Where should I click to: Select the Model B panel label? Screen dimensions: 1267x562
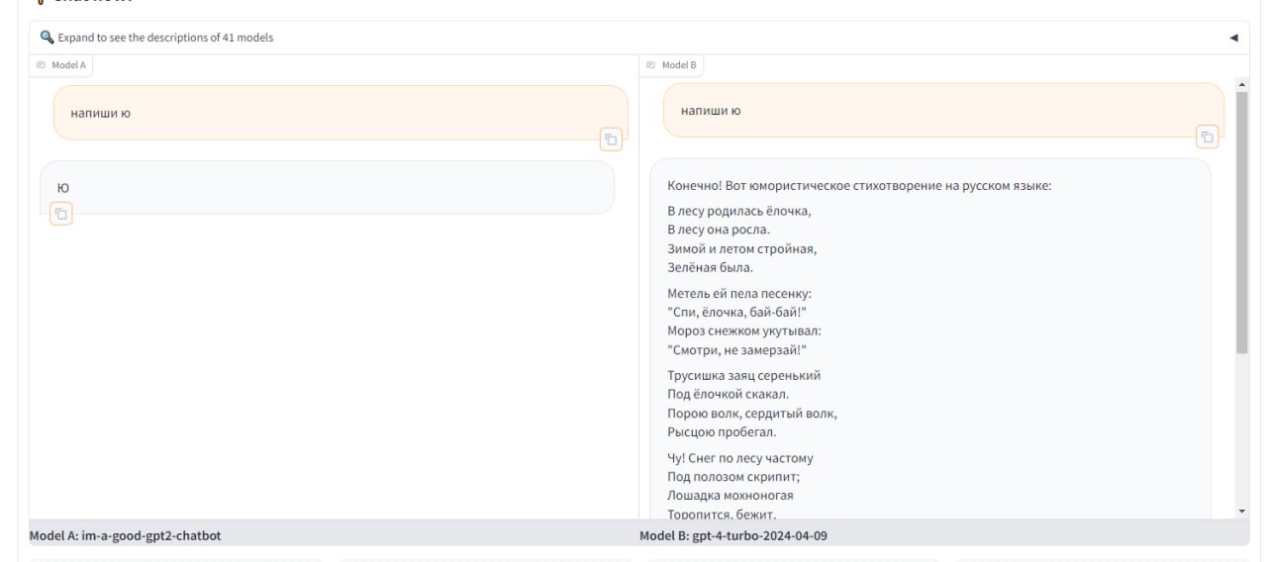[x=679, y=65]
